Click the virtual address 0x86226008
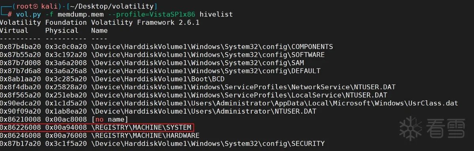474x151 pixels. (21, 127)
